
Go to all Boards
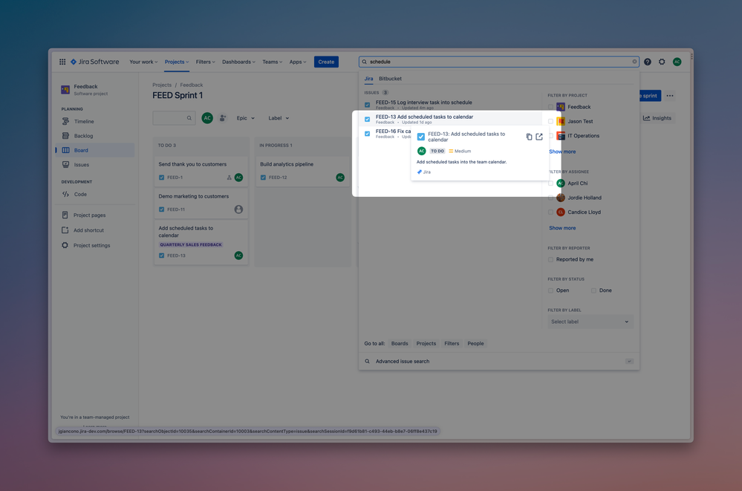click(x=400, y=343)
